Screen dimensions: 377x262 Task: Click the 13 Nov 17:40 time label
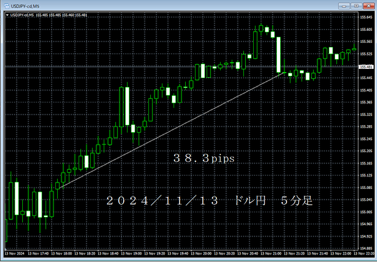pos(39,254)
